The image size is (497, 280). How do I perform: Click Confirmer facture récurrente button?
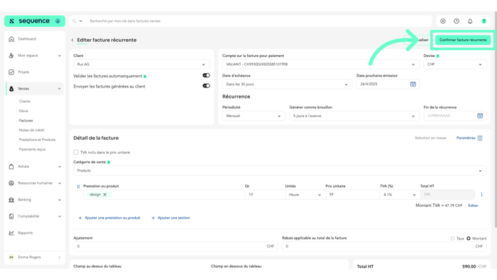coord(463,40)
